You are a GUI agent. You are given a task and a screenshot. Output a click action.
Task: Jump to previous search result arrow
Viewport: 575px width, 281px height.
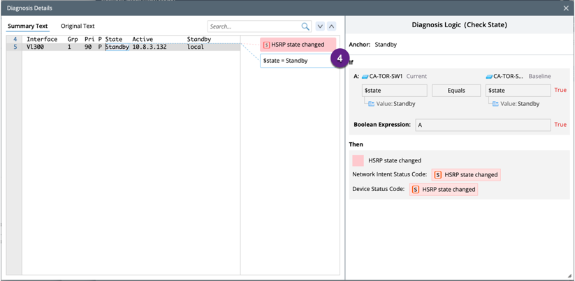[331, 26]
